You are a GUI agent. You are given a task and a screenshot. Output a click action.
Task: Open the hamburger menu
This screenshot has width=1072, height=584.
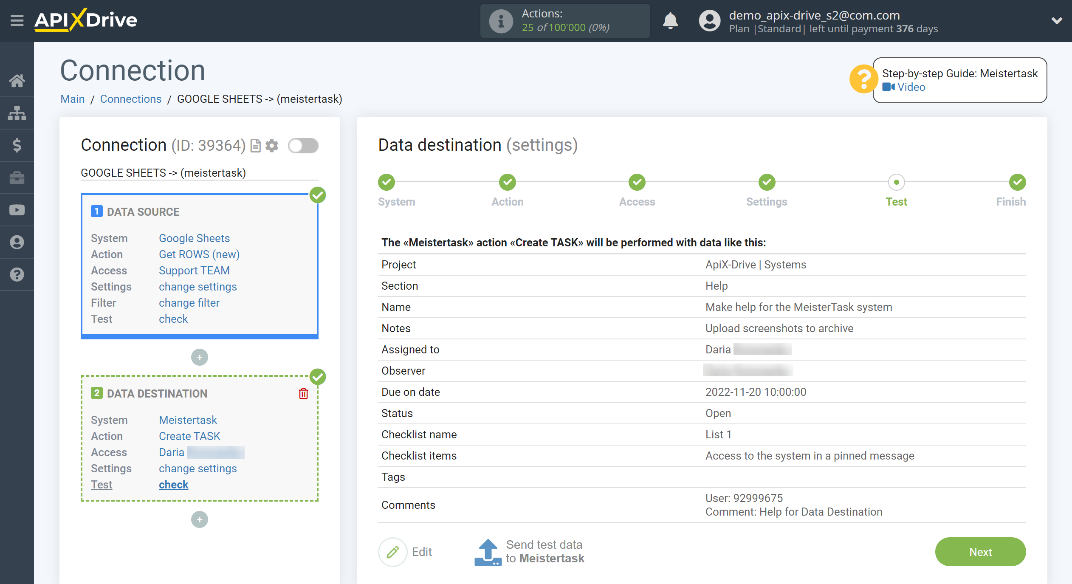pos(17,20)
